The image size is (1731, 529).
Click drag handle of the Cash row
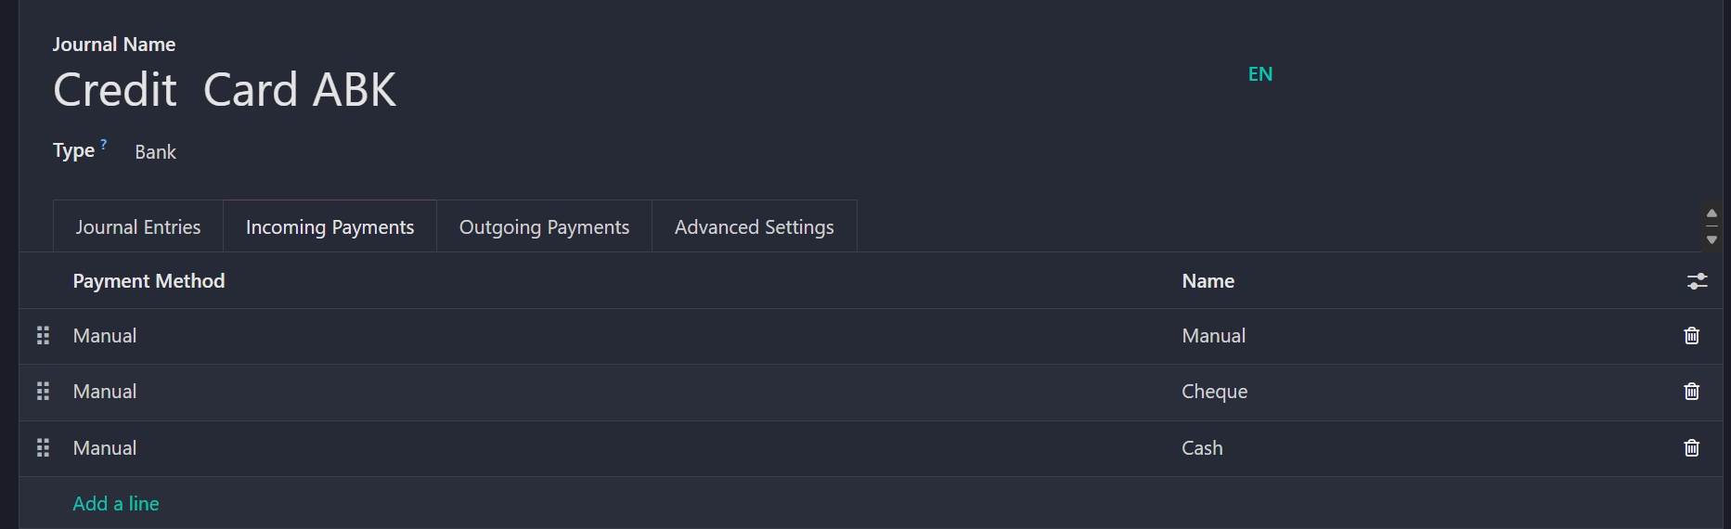pos(43,448)
